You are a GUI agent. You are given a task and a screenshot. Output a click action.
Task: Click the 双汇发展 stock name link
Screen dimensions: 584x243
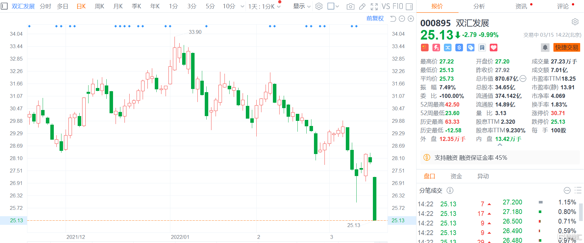23,6
